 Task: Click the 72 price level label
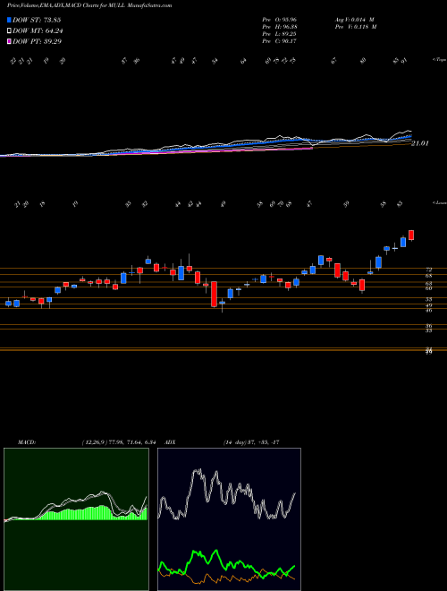(428, 270)
